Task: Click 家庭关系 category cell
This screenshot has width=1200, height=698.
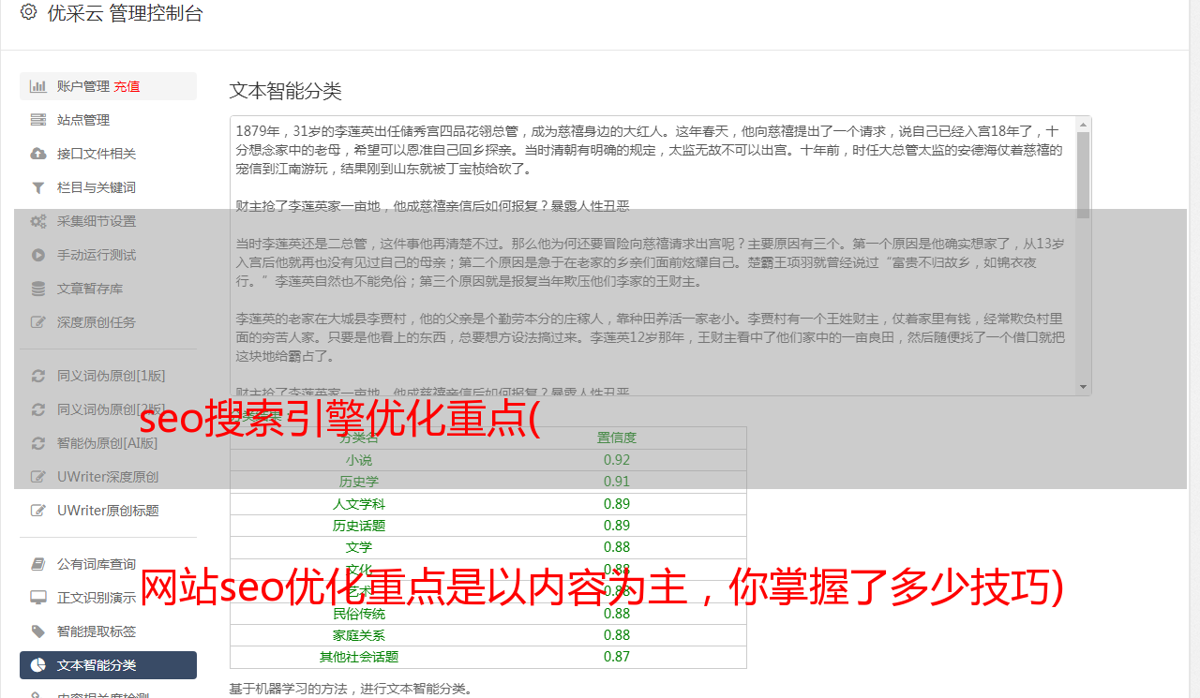Action: tap(359, 635)
